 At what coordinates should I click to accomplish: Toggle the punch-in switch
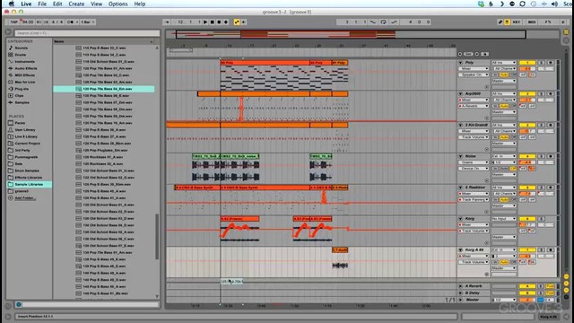pyautogui.click(x=373, y=22)
